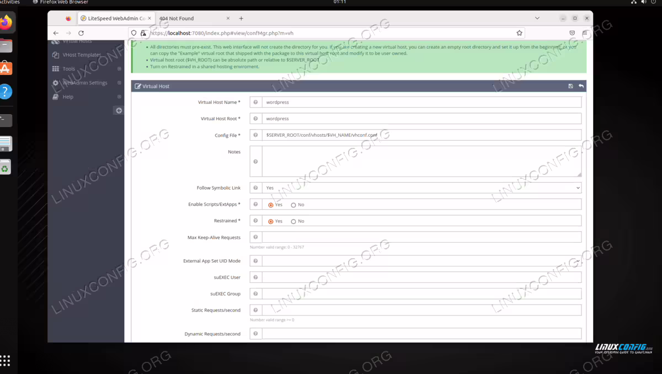The image size is (662, 374).
Task: Click the shield tracking protection icon
Action: (x=134, y=33)
